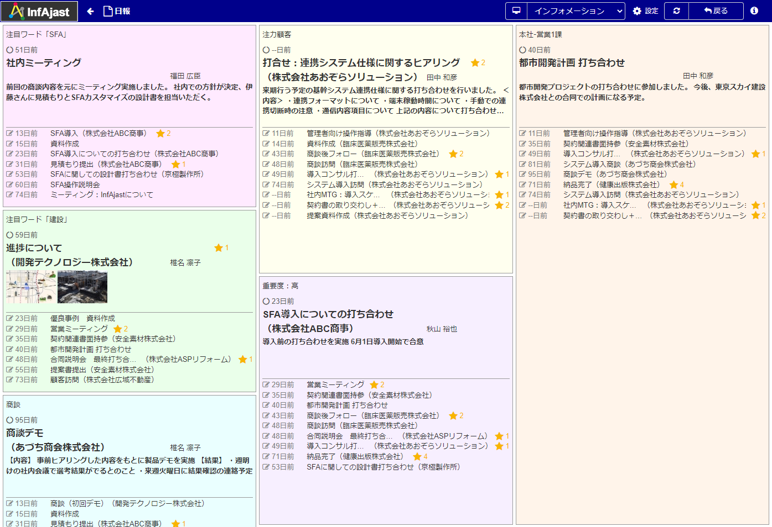Image resolution: width=772 pixels, height=527 pixels.
Task: Open the information circle icon at top right
Action: coord(754,11)
